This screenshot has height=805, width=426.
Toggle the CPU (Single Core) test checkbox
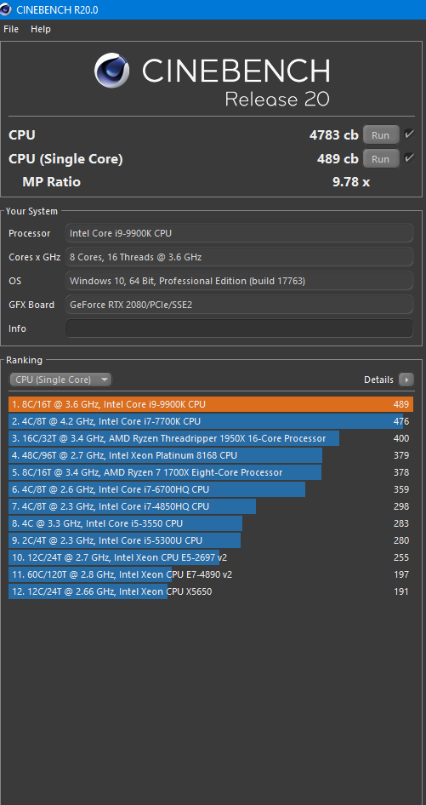[408, 158]
